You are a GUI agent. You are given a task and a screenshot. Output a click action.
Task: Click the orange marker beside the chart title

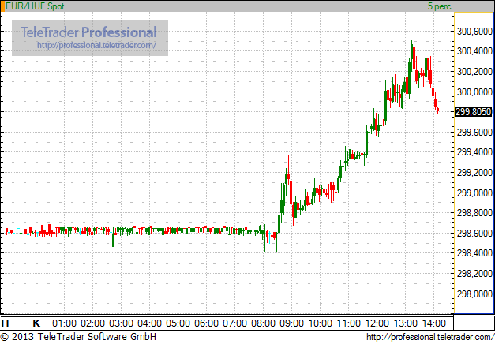(2, 6)
